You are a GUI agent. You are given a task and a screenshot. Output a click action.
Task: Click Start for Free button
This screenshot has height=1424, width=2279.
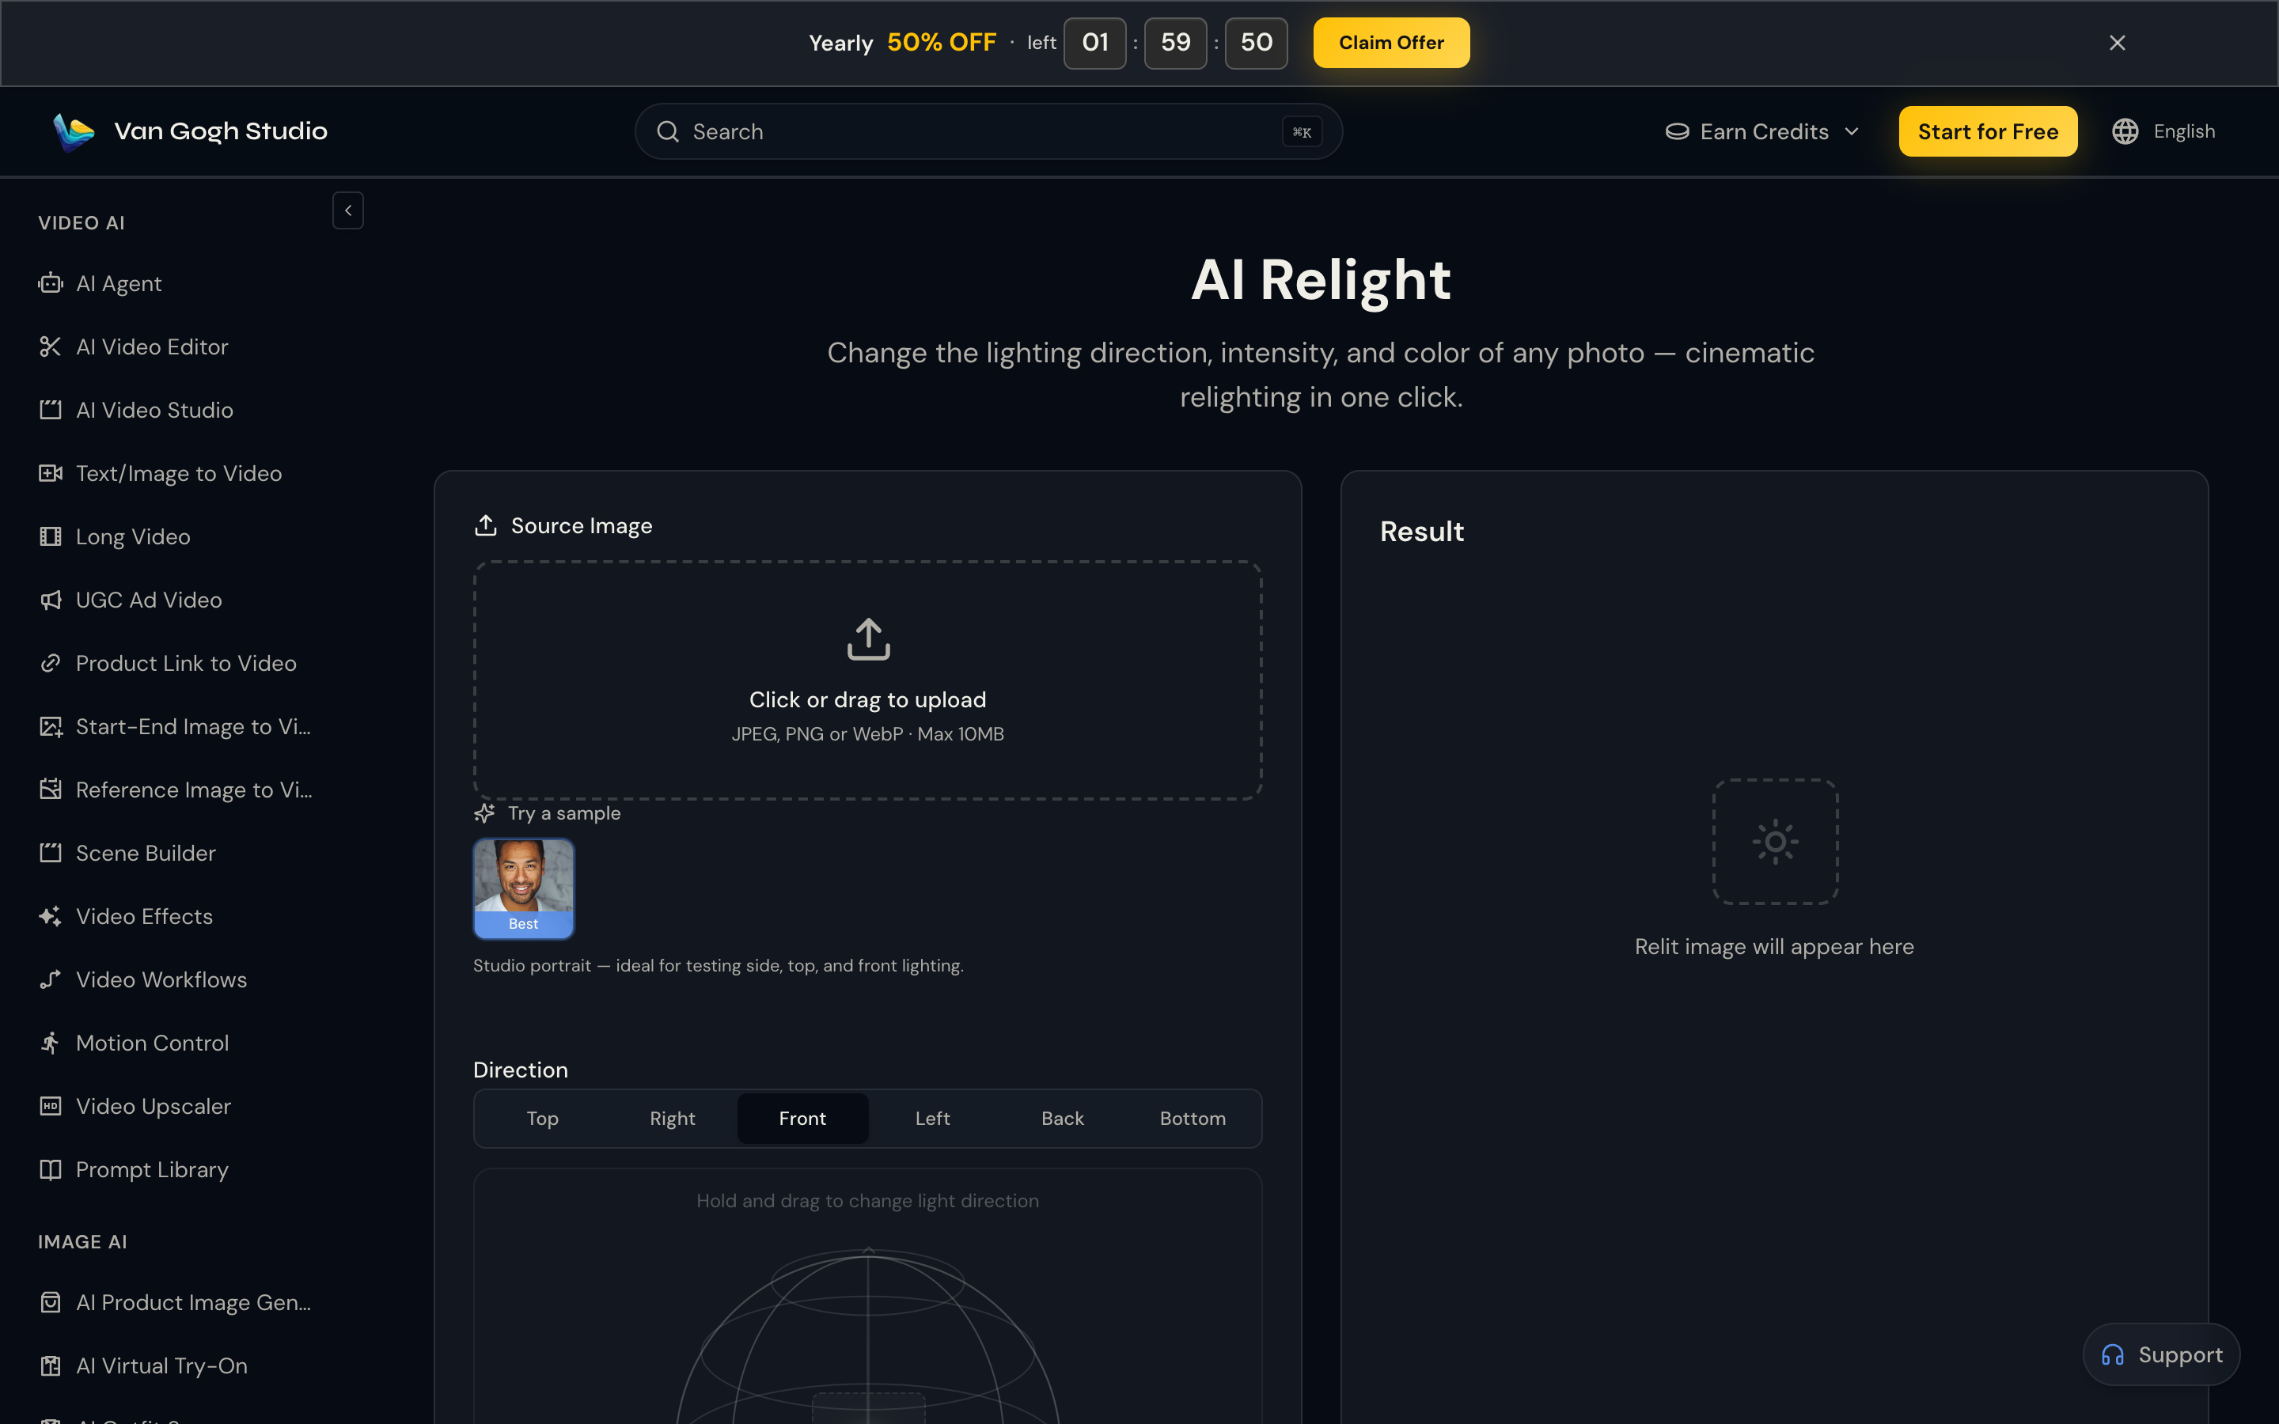coord(1988,132)
